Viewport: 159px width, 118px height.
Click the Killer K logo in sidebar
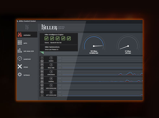pyautogui.click(x=27, y=27)
